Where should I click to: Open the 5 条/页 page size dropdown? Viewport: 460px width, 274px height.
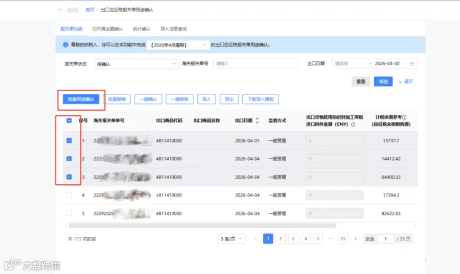232,239
